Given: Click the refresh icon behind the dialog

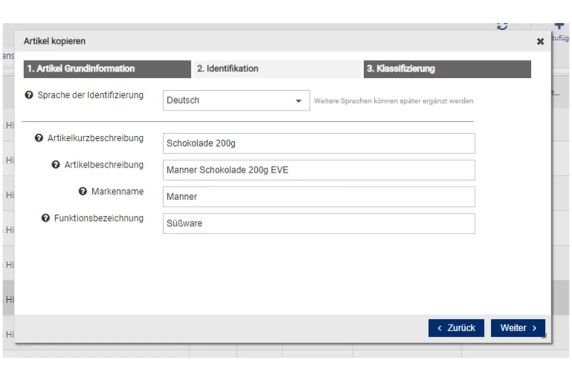Looking at the screenshot, I should point(503,26).
